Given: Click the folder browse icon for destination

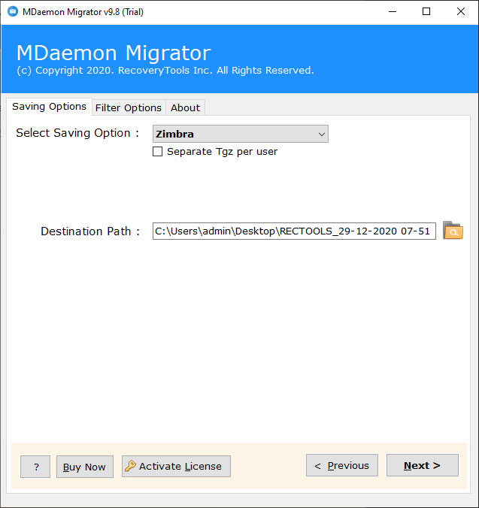Looking at the screenshot, I should click(453, 231).
